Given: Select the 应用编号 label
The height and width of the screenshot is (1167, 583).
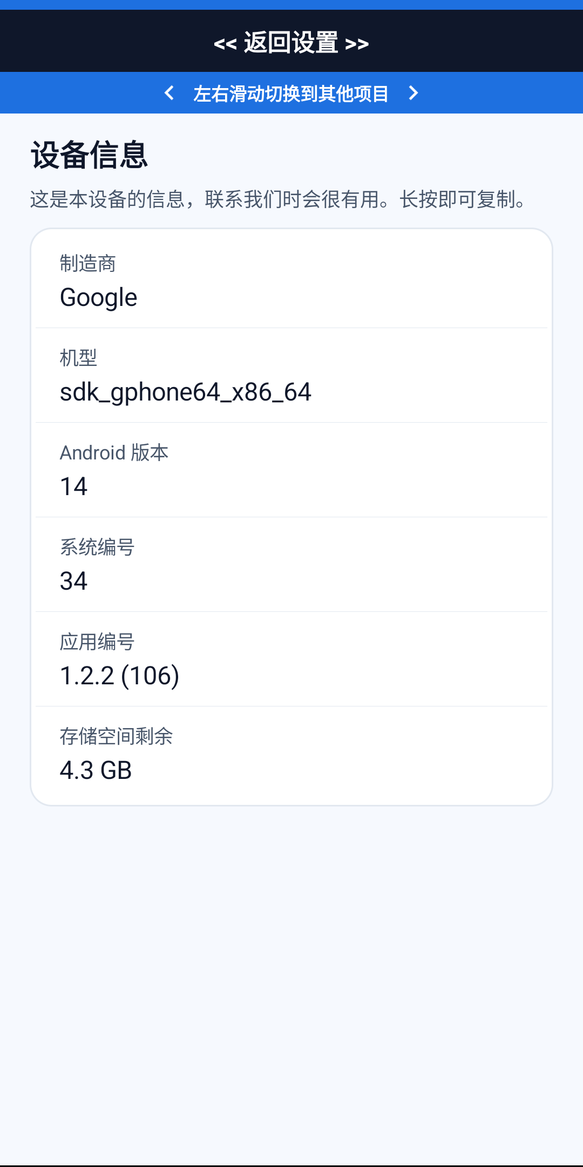Looking at the screenshot, I should [x=97, y=642].
